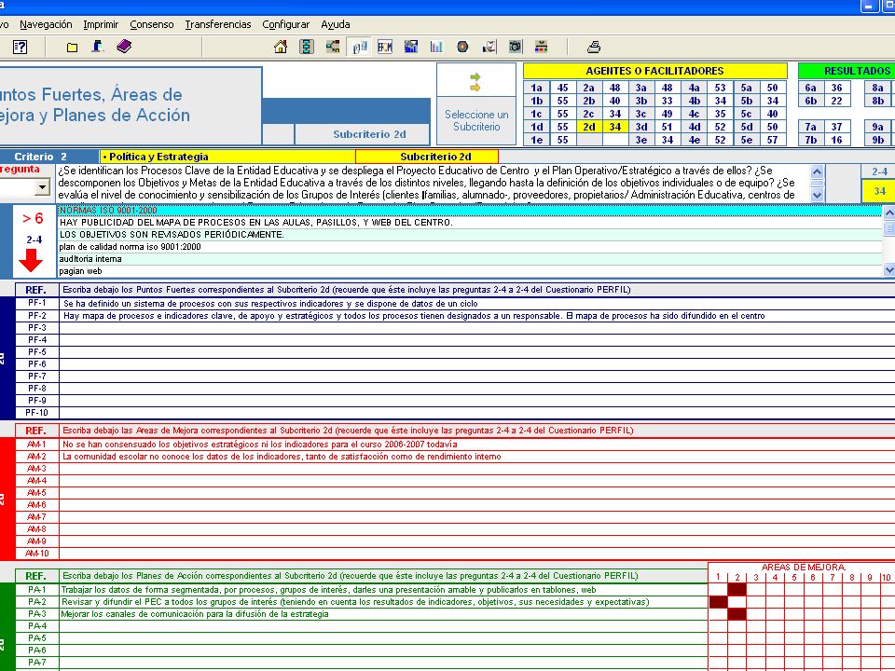Click the AM-2 'La comunidad escolar' text
This screenshot has width=895, height=671.
coord(282,457)
